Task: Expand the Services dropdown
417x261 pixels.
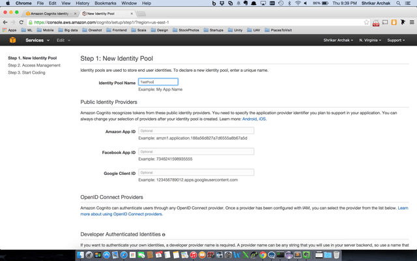Action: coord(38,40)
